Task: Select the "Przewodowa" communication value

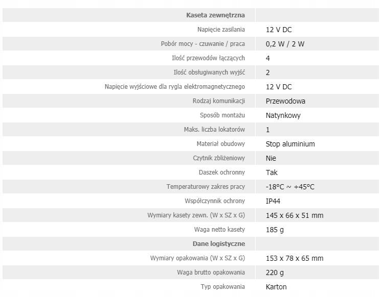Action: pos(285,101)
